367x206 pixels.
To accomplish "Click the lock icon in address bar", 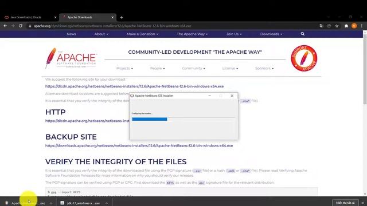I will pyautogui.click(x=30, y=26).
